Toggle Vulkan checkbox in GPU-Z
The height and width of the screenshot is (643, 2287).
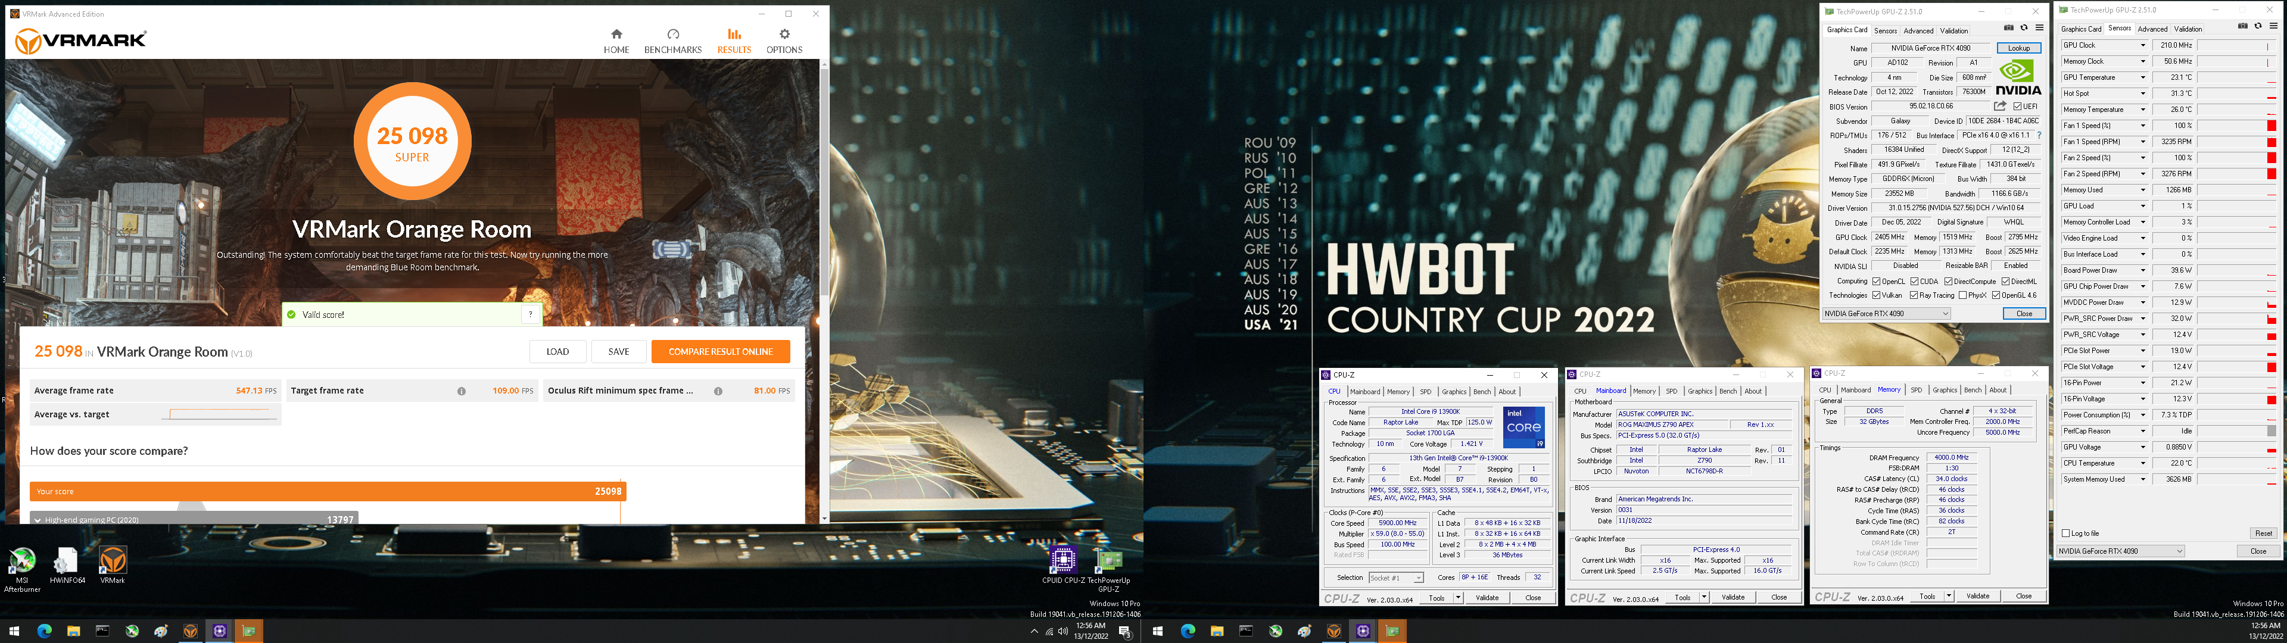[x=1876, y=296]
